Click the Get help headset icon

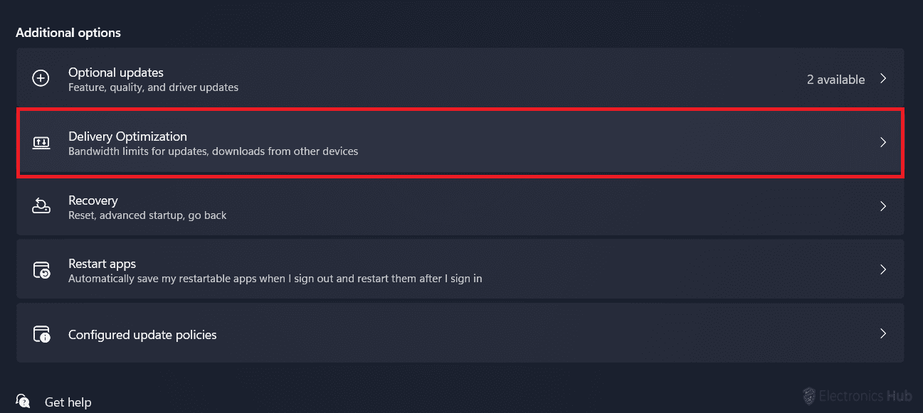(x=23, y=402)
